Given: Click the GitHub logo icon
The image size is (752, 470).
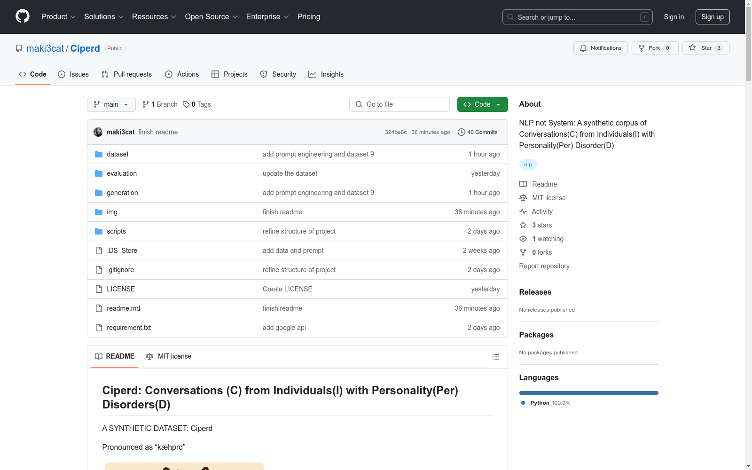Looking at the screenshot, I should pos(23,16).
